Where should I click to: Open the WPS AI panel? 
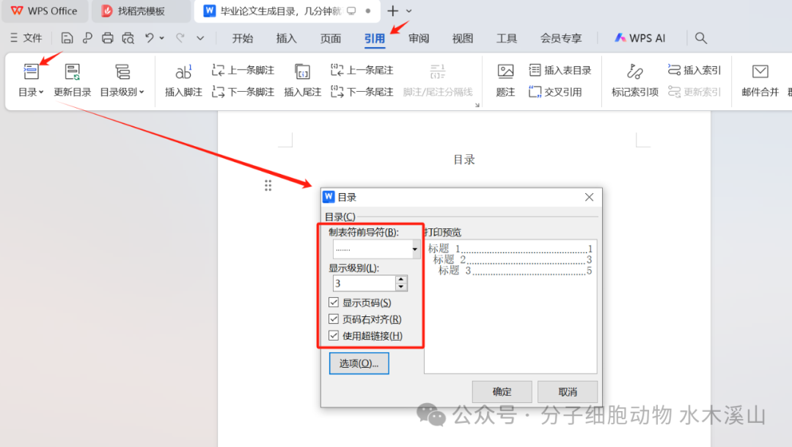pyautogui.click(x=640, y=38)
